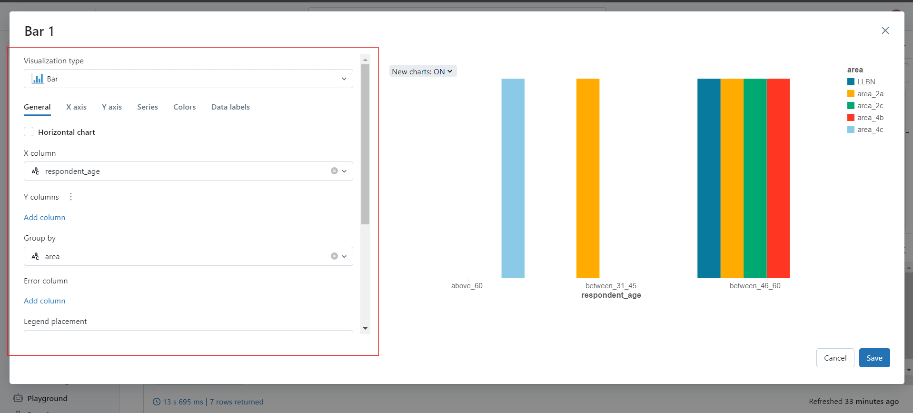The height and width of the screenshot is (413, 913).
Task: Click the bar chart icon in Visualization type
Action: point(38,79)
